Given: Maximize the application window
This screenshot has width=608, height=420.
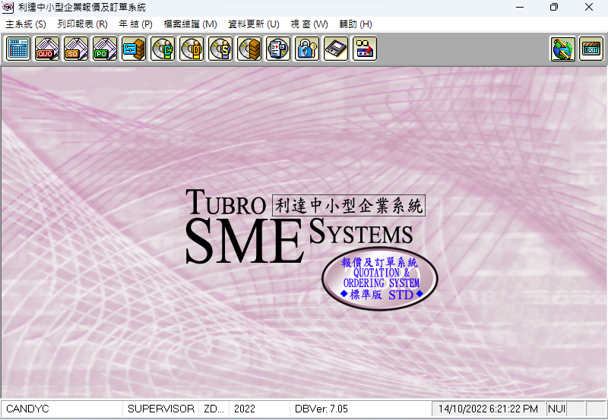Looking at the screenshot, I should click(x=554, y=8).
